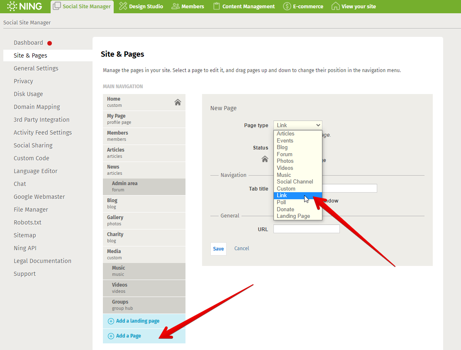Click the home icon in the Home row
The image size is (461, 350).
tap(178, 102)
